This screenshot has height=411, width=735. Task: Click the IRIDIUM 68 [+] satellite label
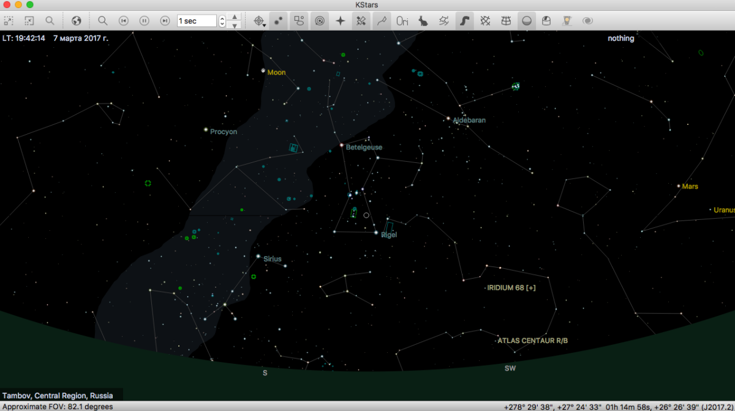click(511, 288)
